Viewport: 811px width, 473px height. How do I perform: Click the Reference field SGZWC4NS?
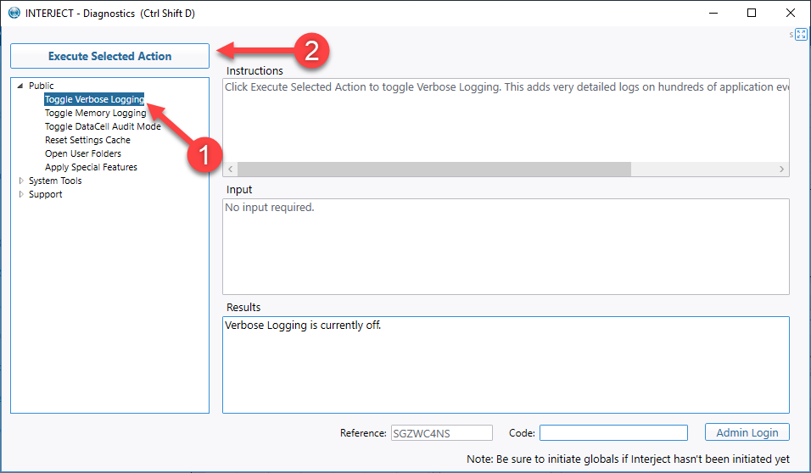click(442, 432)
